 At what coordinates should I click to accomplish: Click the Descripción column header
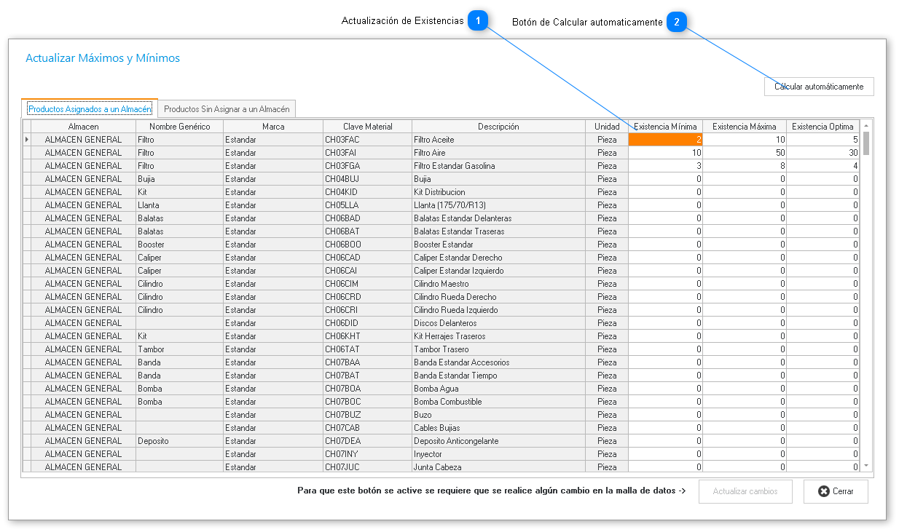(x=498, y=127)
